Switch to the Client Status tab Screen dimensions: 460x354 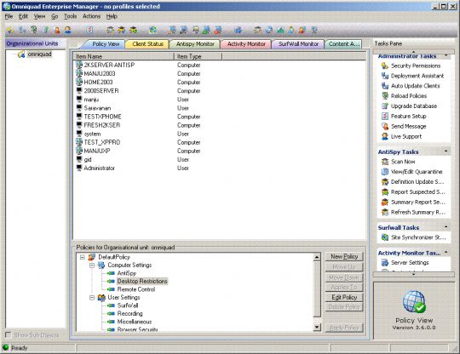pos(147,44)
